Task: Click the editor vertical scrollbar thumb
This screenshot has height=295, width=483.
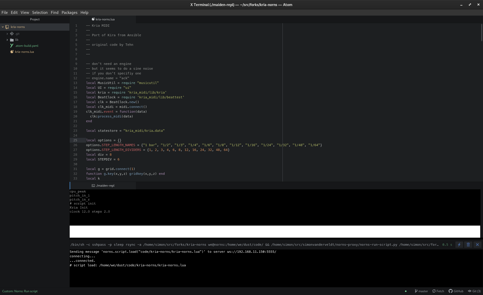Action: tap(481, 33)
